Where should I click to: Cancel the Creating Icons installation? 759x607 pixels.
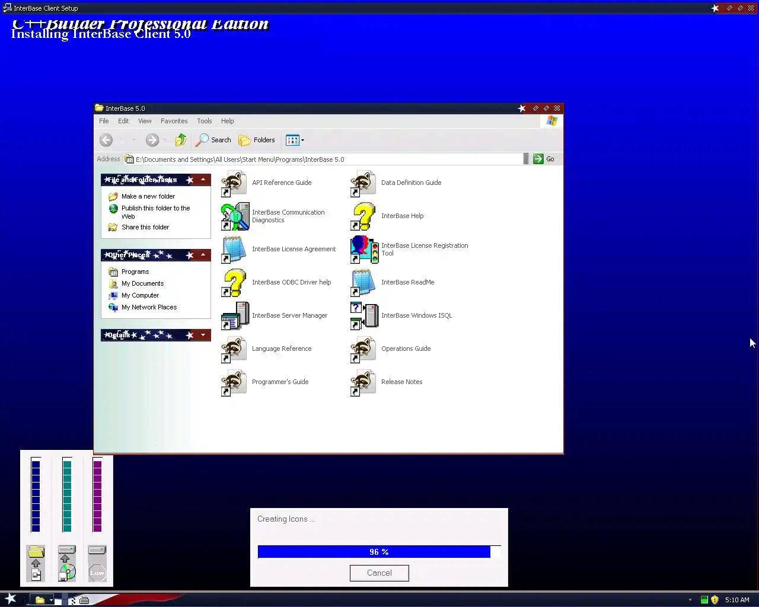point(379,573)
